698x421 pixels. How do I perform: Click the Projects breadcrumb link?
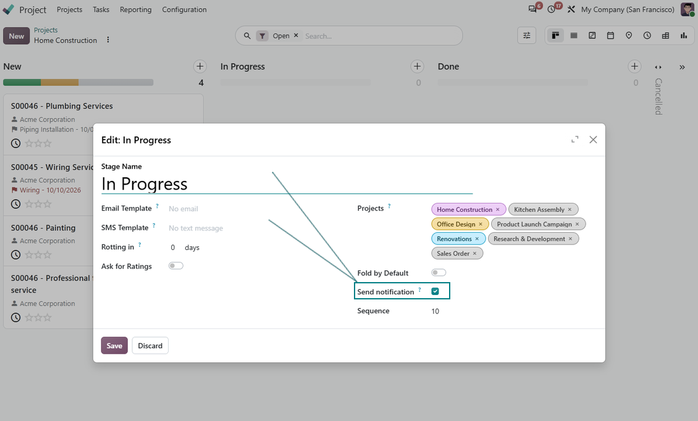tap(46, 30)
